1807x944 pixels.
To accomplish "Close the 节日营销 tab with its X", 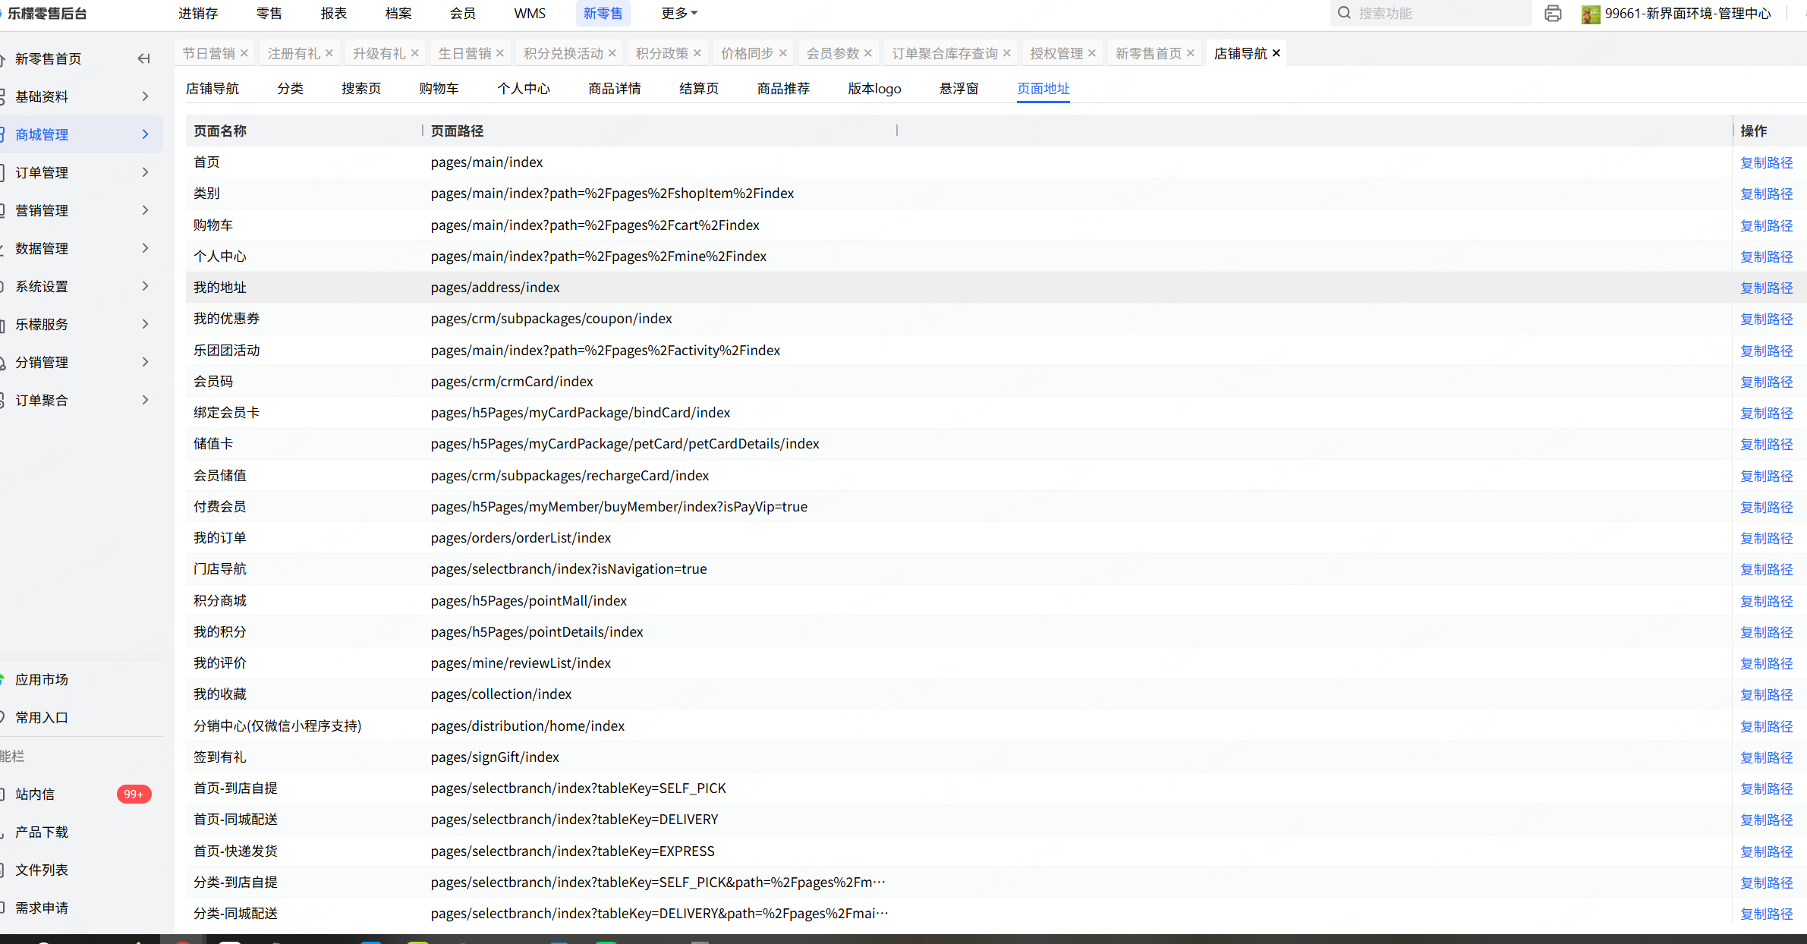I will pyautogui.click(x=244, y=53).
